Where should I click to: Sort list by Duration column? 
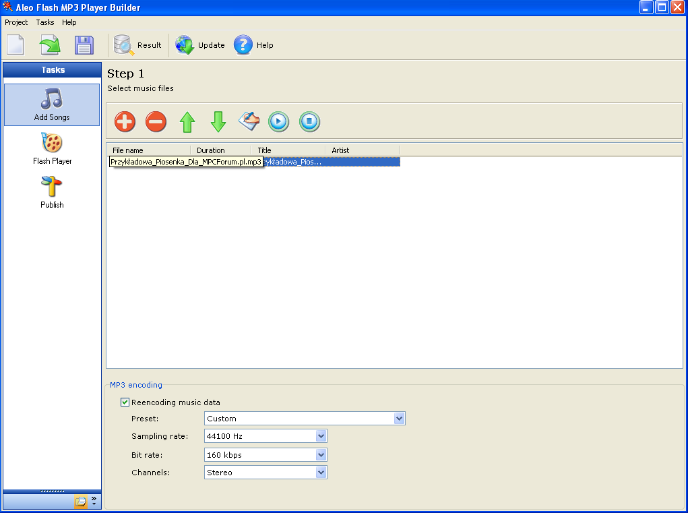(221, 150)
